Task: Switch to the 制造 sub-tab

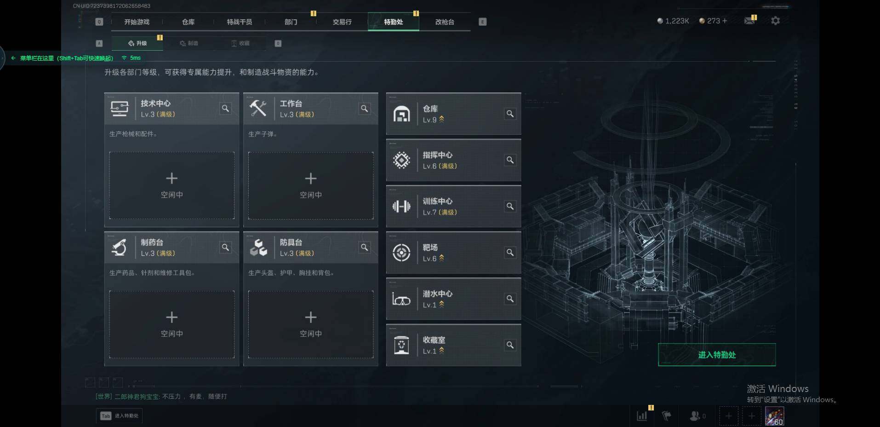Action: click(x=189, y=43)
